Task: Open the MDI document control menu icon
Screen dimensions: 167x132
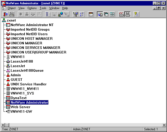Action: coord(4,8)
